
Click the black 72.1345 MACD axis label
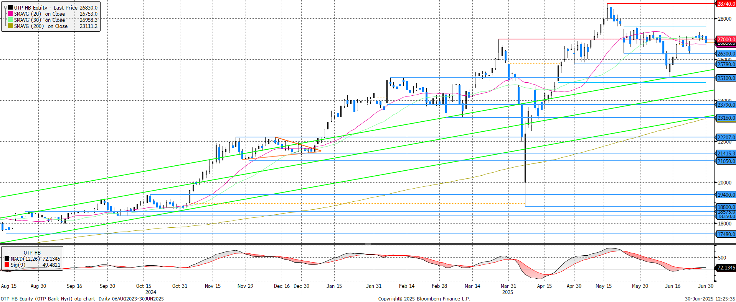click(726, 268)
